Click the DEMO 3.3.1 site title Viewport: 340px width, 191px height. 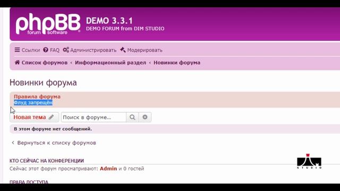pyautogui.click(x=109, y=21)
